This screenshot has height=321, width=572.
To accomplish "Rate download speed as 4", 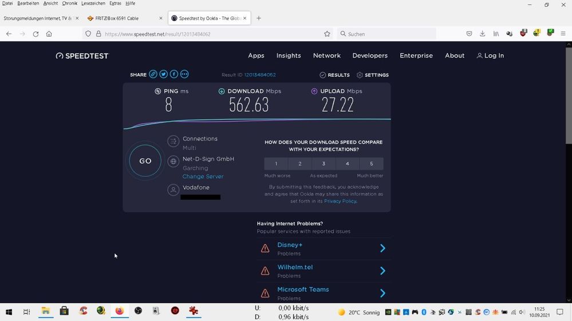I will (x=348, y=164).
